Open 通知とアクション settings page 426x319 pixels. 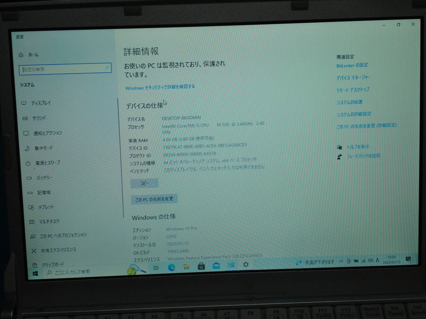pos(43,133)
